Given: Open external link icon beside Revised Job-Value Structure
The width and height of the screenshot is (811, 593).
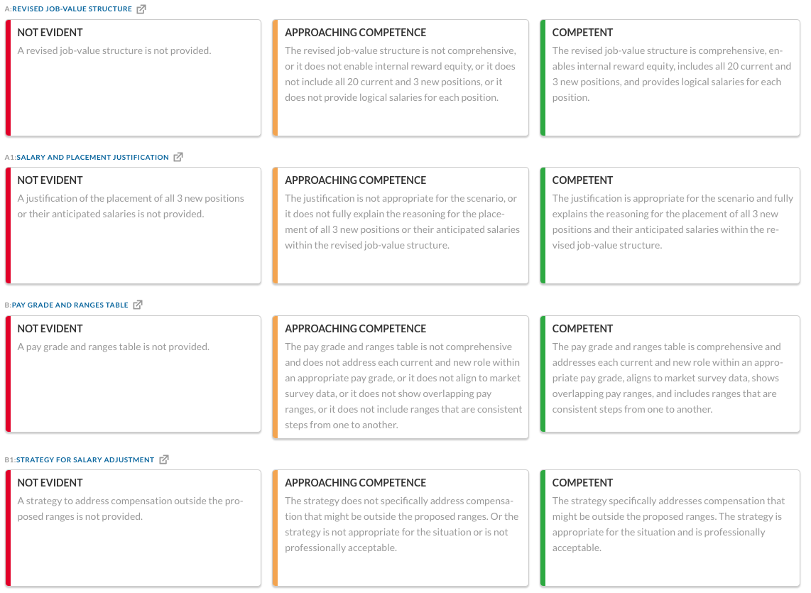Looking at the screenshot, I should pyautogui.click(x=141, y=9).
